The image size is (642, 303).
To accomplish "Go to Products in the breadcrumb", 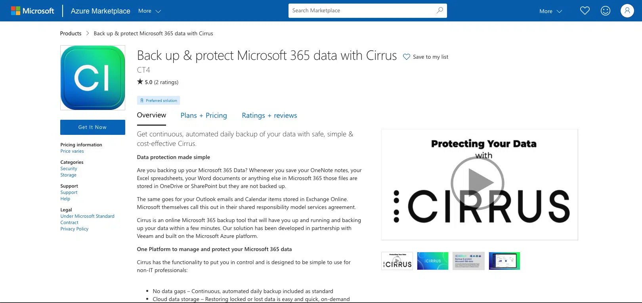I will (71, 33).
